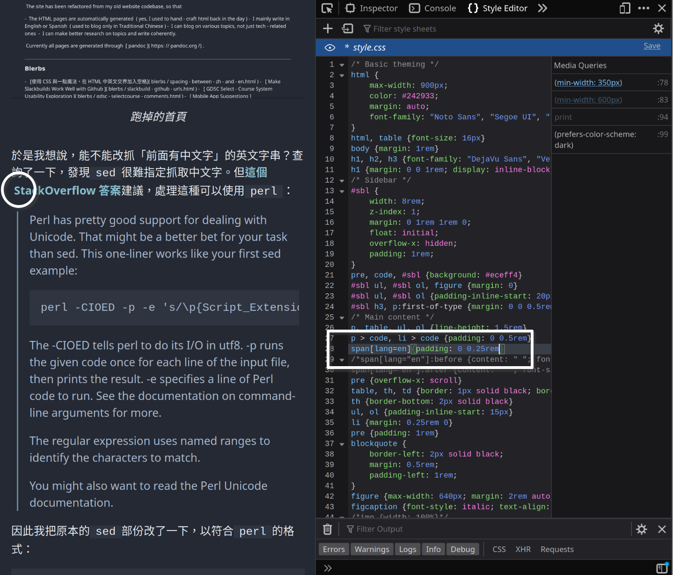The image size is (673, 575).
Task: Close the split console panel
Action: (662, 529)
